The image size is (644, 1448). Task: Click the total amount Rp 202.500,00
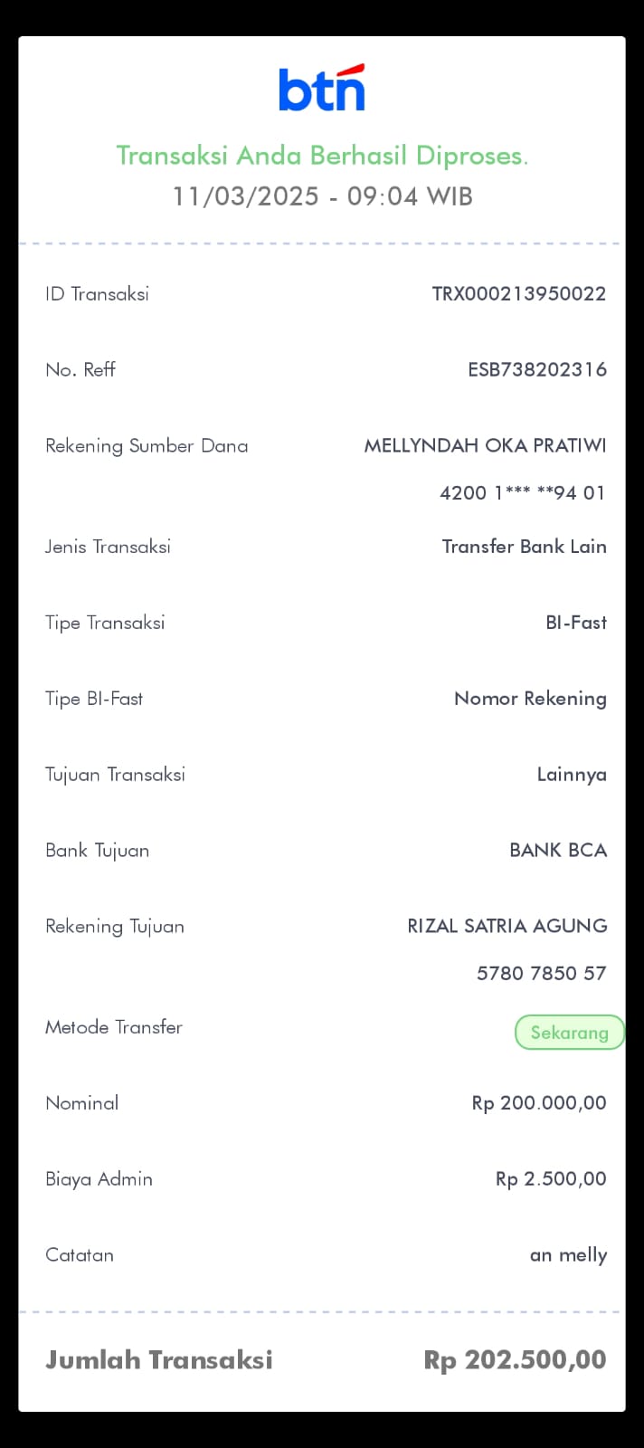pos(515,1360)
